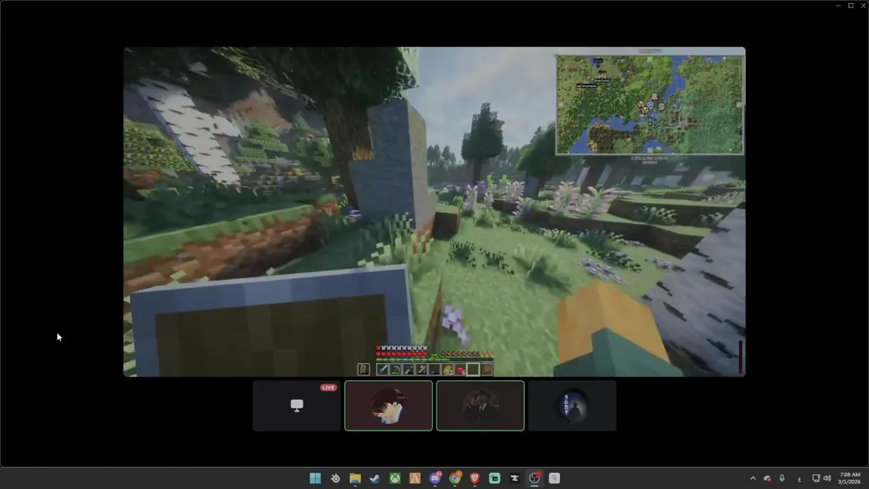Open the orange app beside Xbox

[x=415, y=478]
